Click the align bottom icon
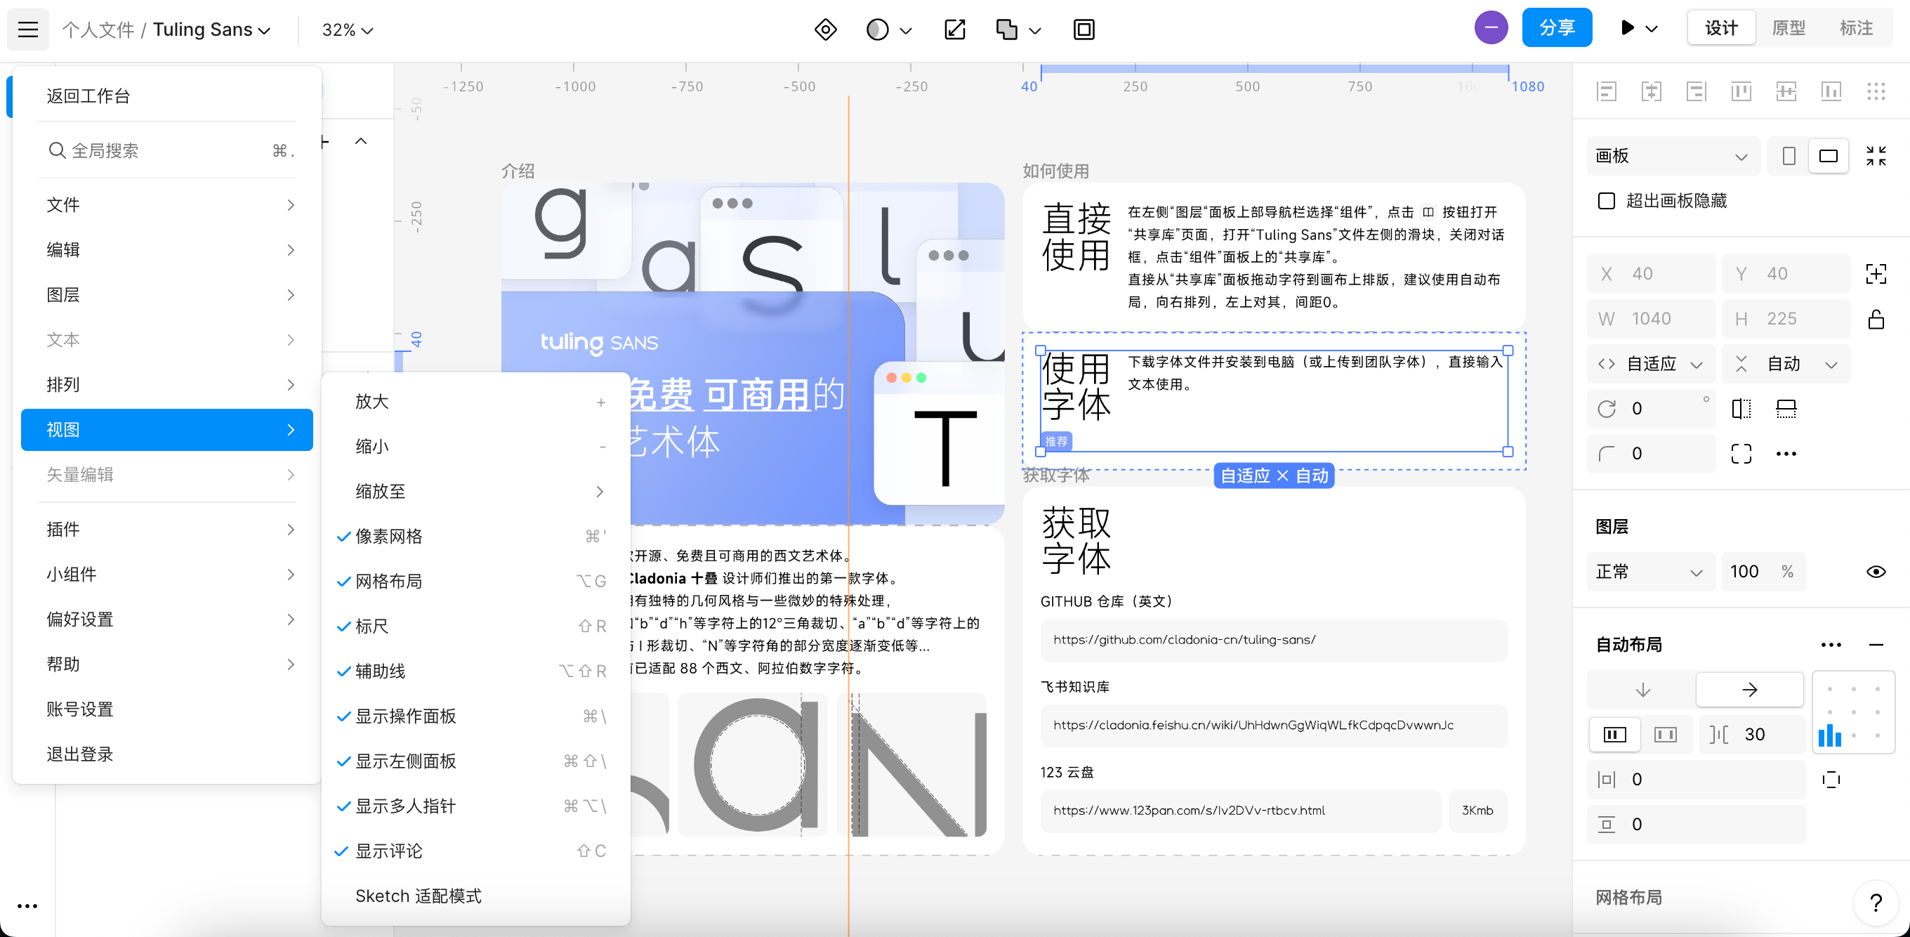 click(1831, 91)
